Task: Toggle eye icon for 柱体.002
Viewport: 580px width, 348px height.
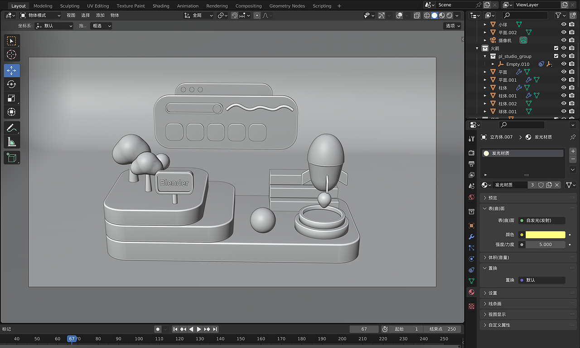Action: click(x=564, y=103)
